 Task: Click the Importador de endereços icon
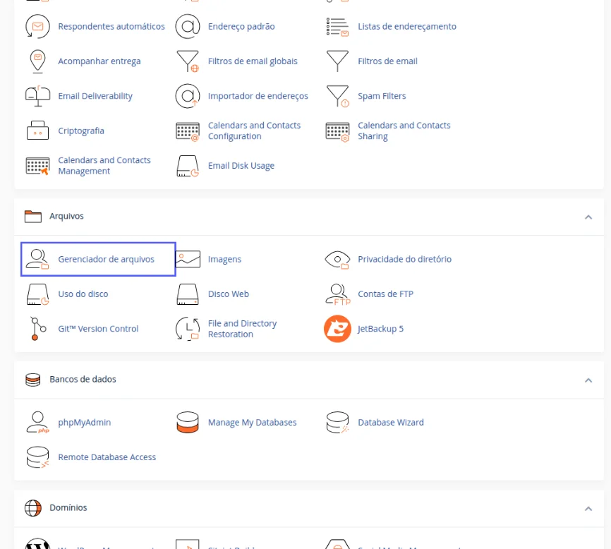pyautogui.click(x=188, y=96)
